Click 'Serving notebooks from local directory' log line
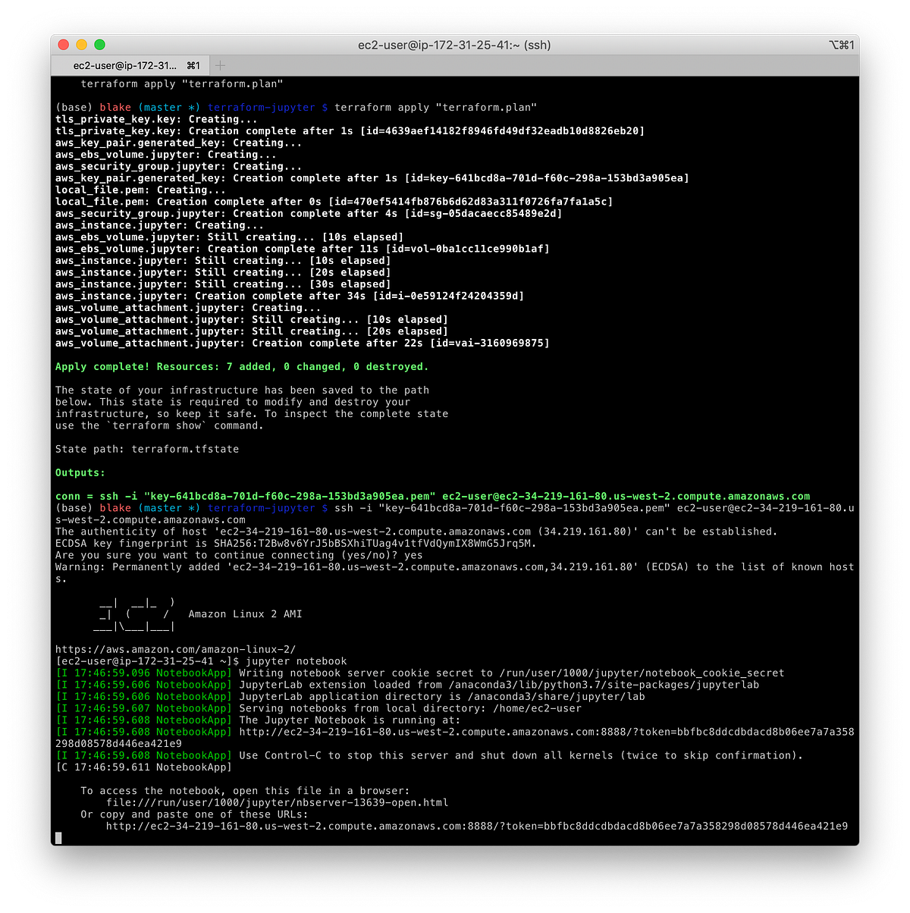The width and height of the screenshot is (910, 913). (318, 708)
